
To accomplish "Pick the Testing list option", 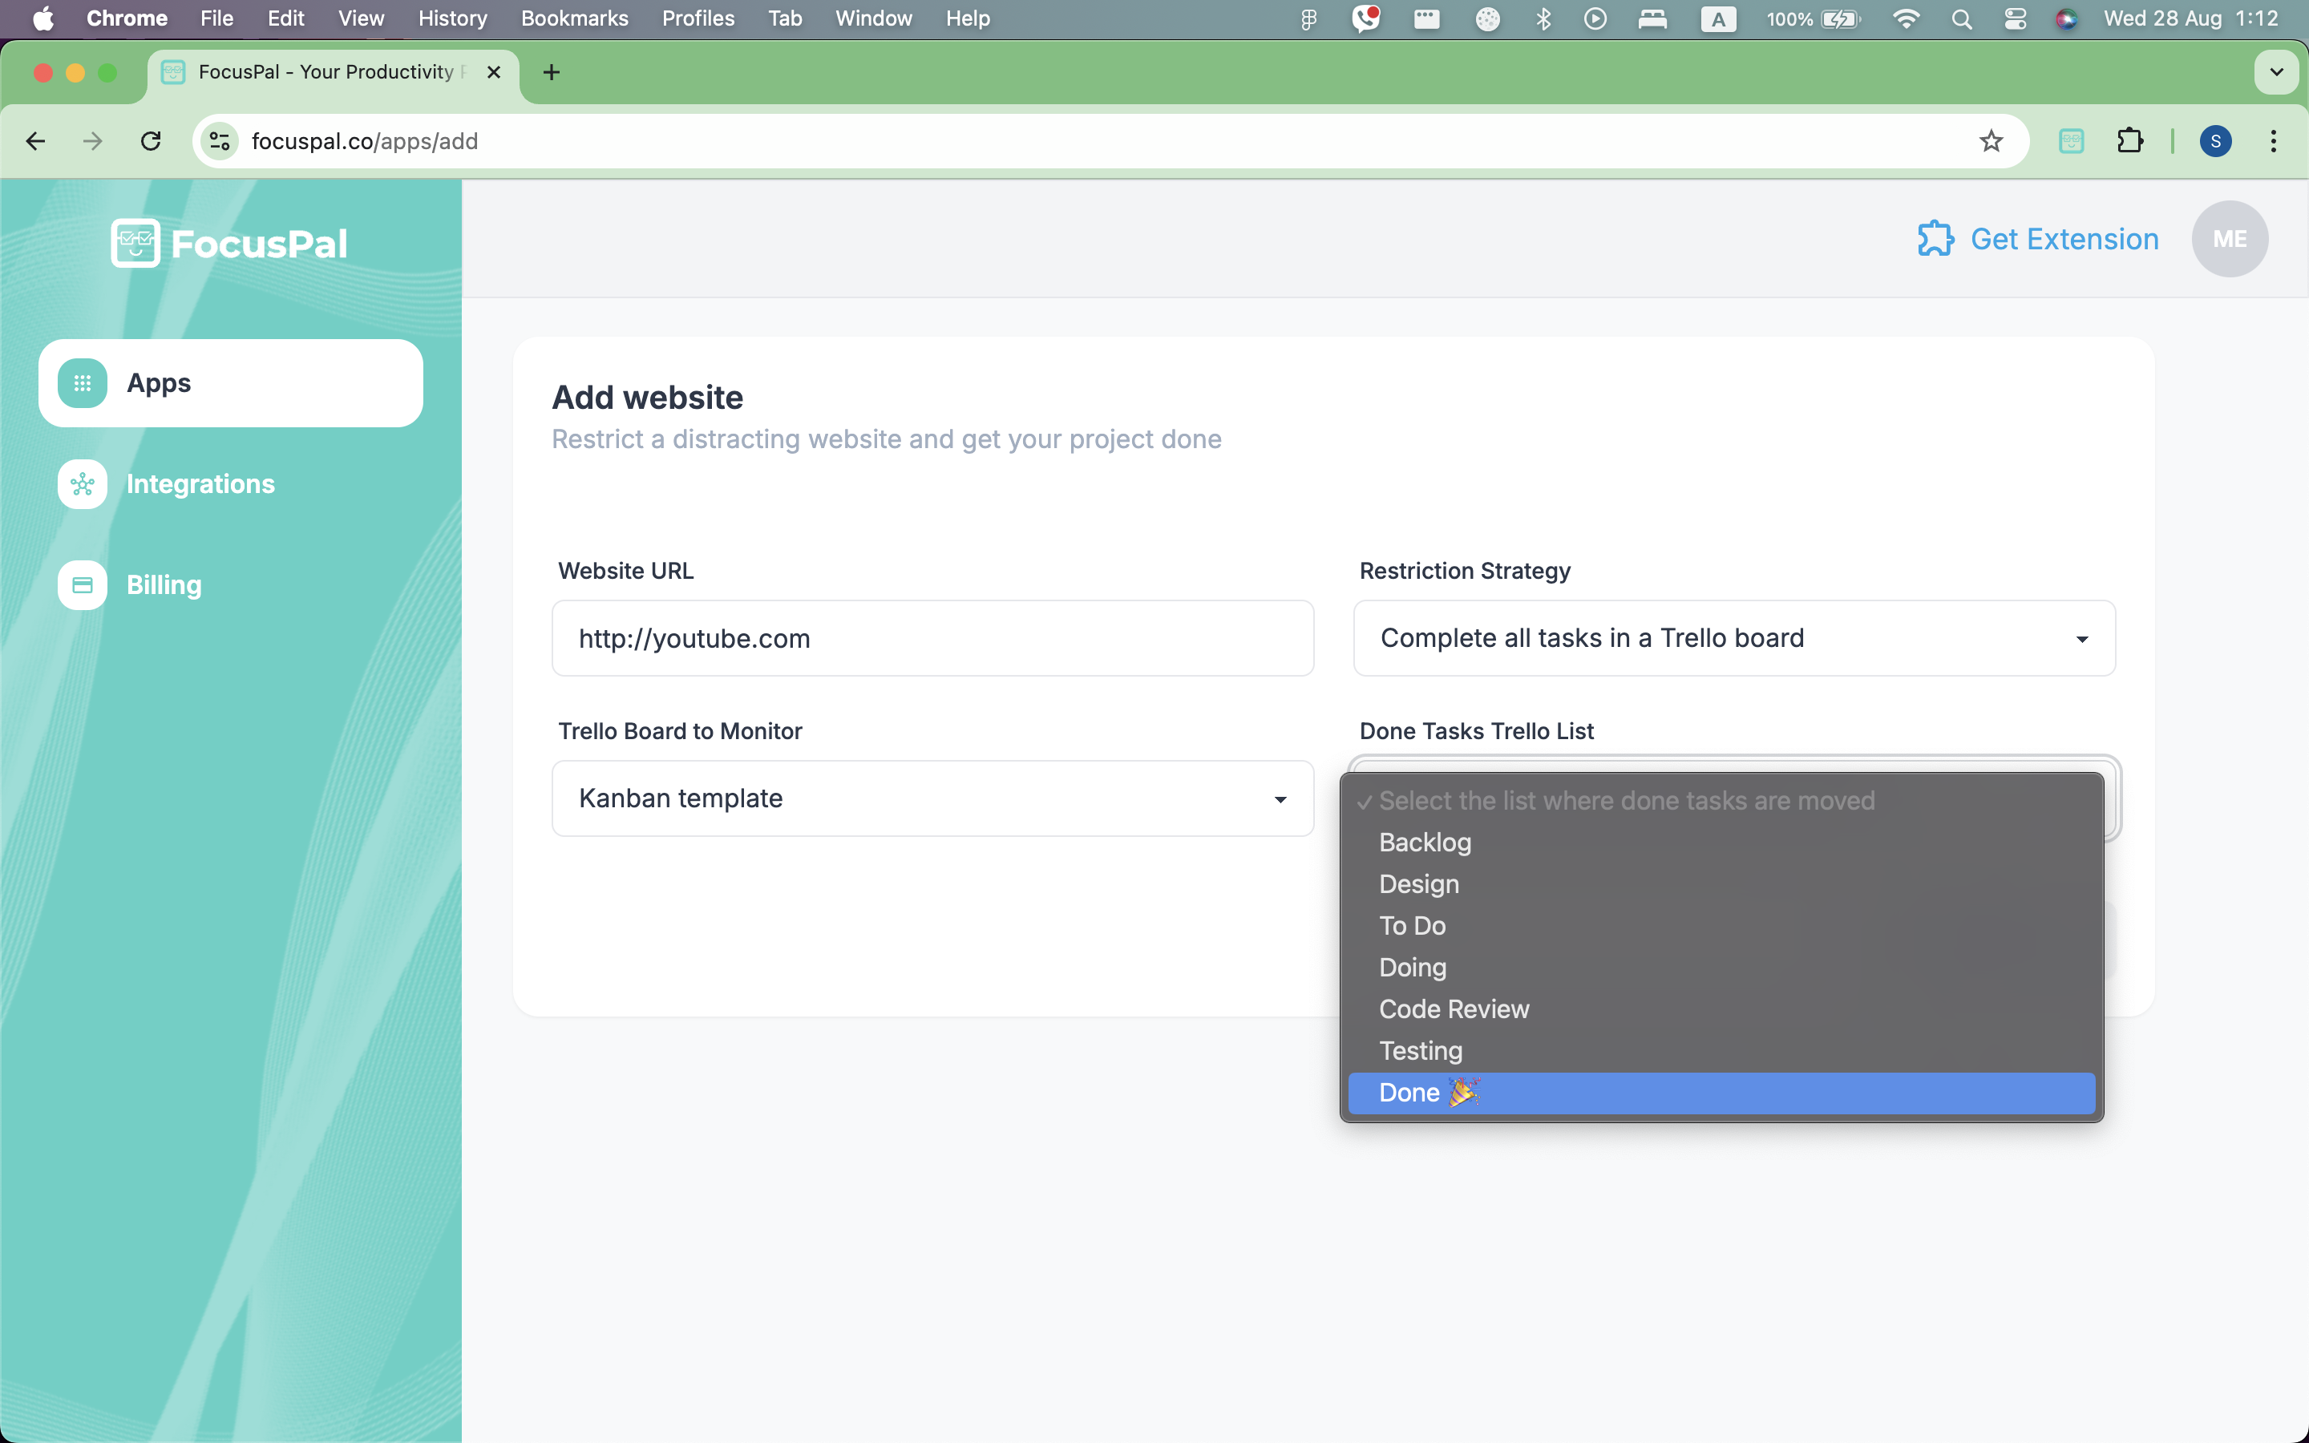I will (1721, 1051).
